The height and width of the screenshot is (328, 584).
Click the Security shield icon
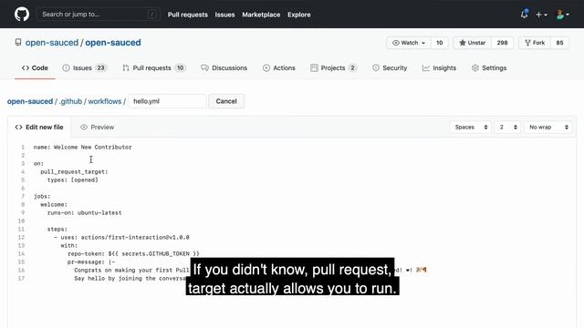coord(376,68)
